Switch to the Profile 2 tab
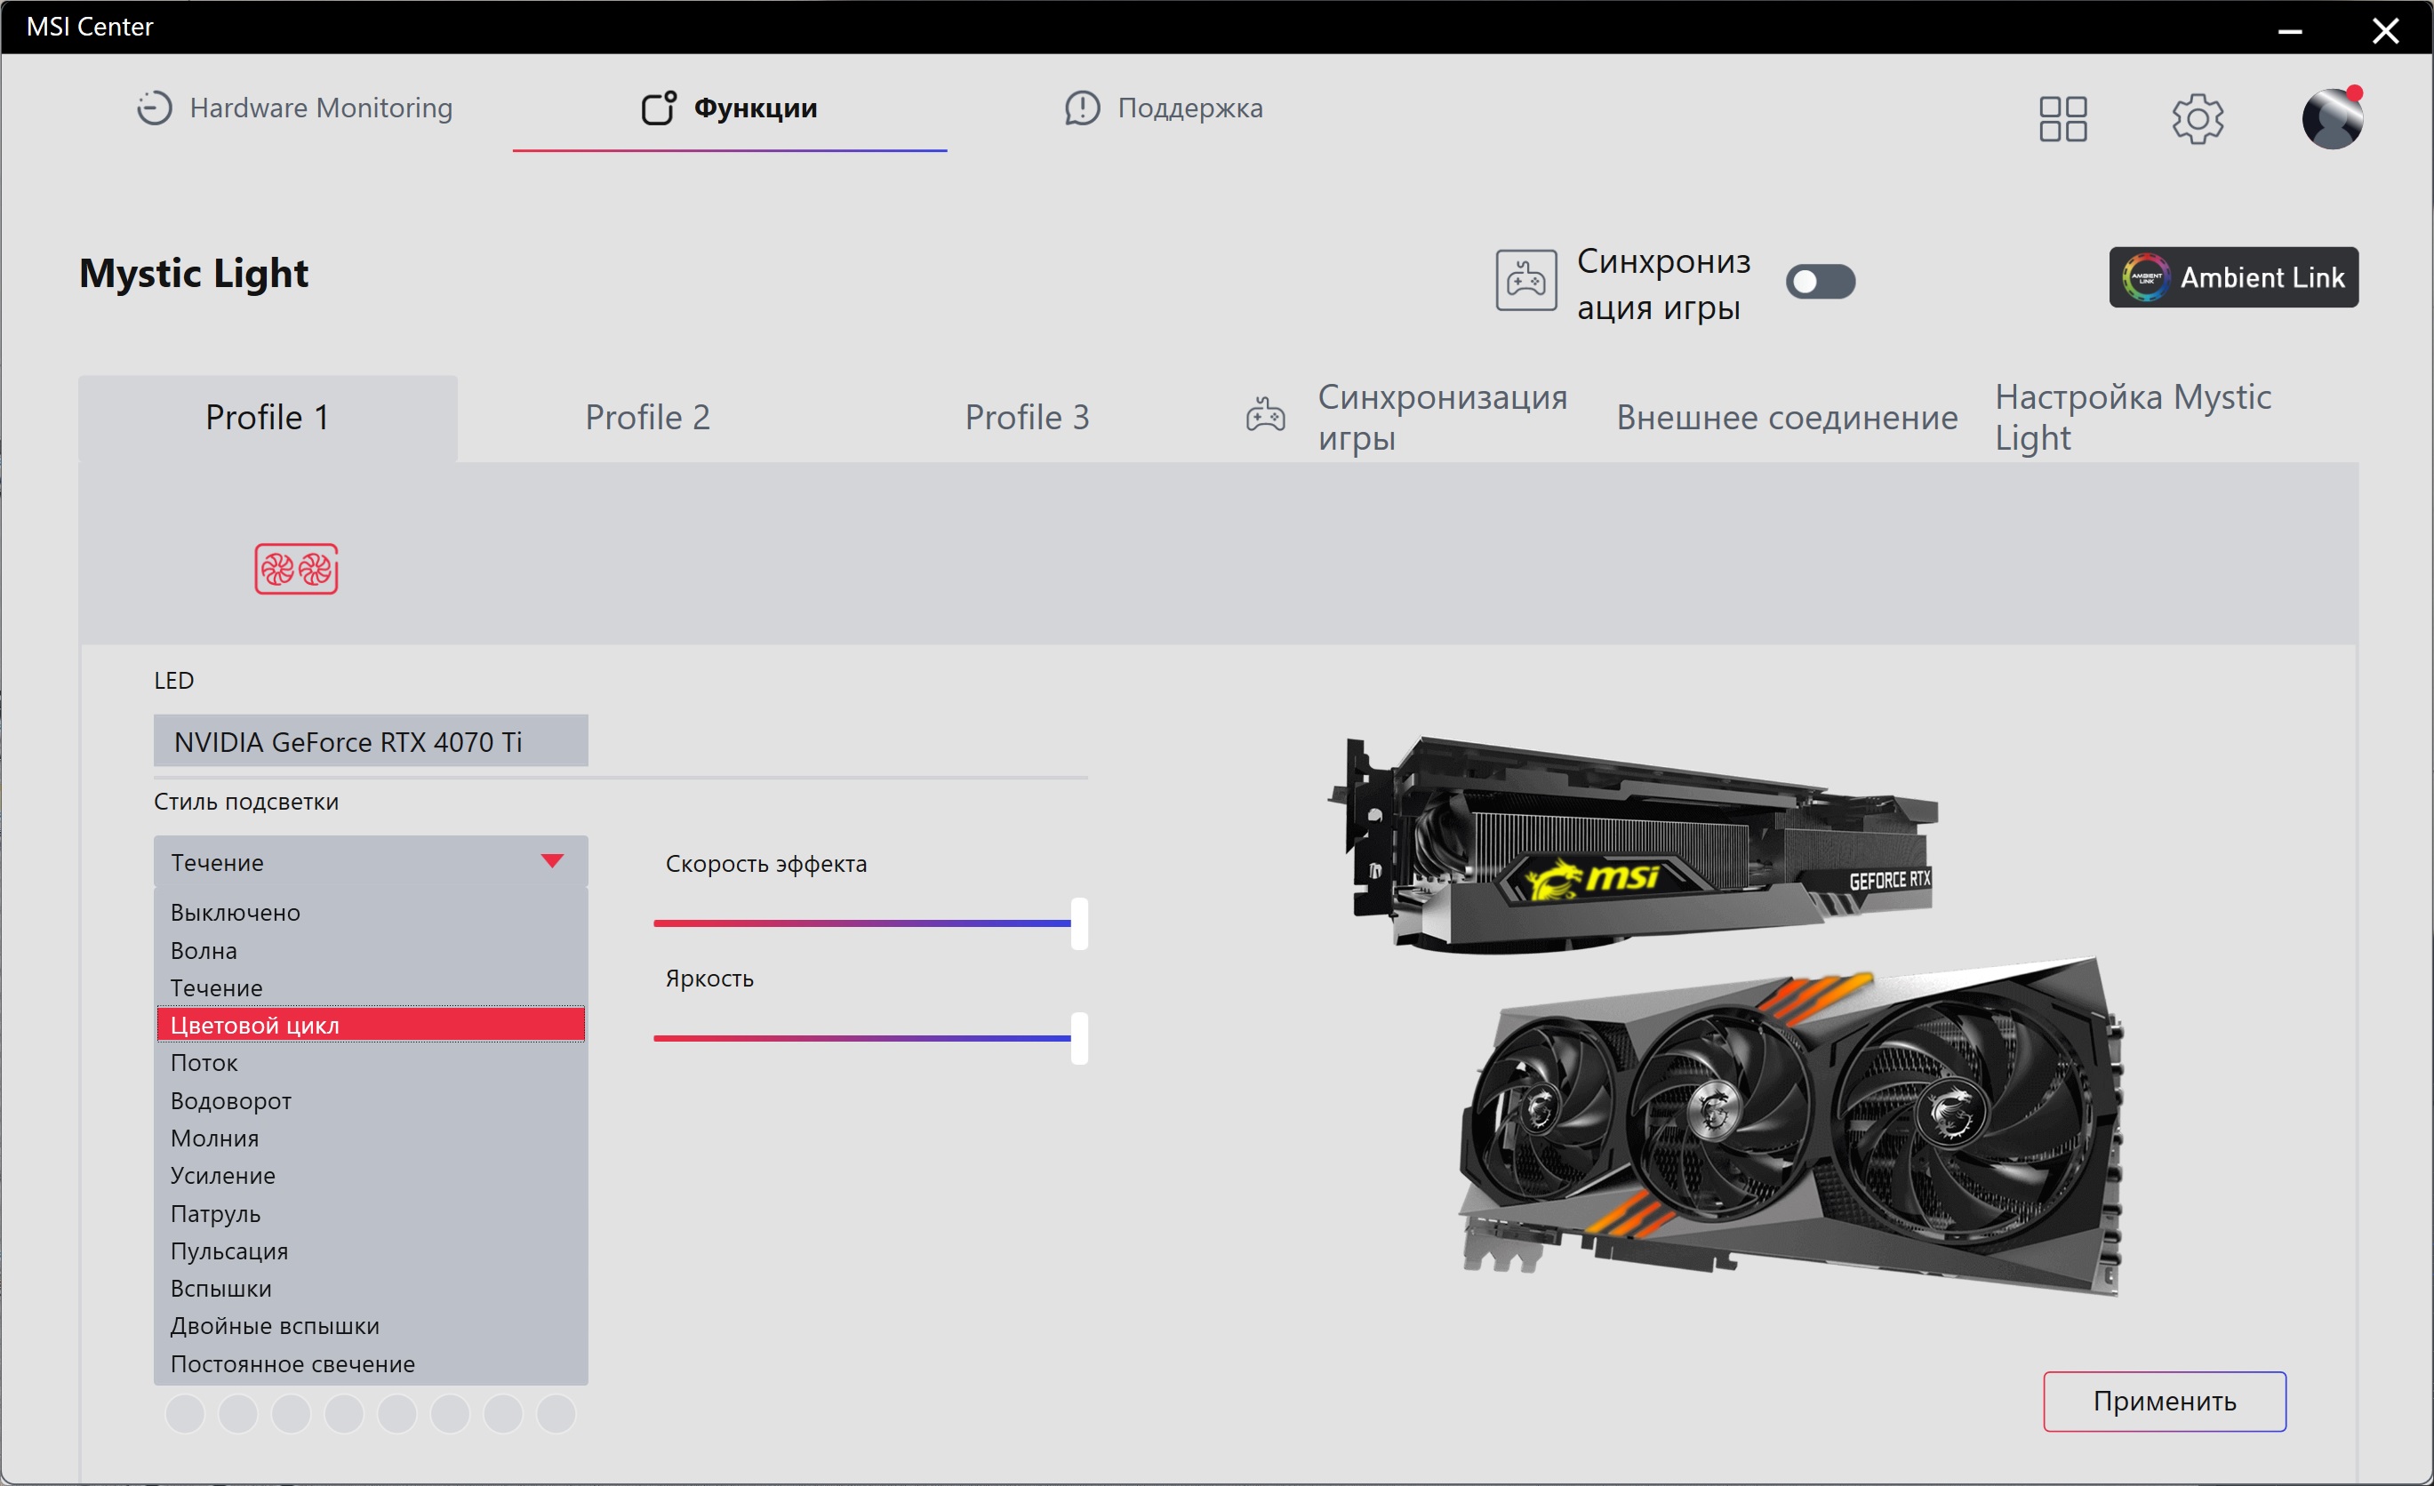 [647, 418]
